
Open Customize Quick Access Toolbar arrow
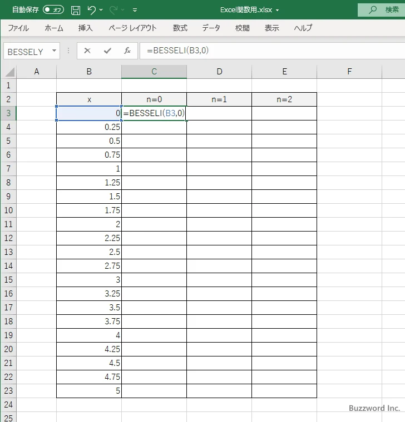point(135,10)
